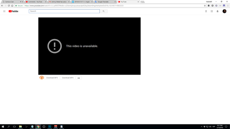230x129 pixels.
Task: Open the account avatar menu
Action: pos(224,11)
